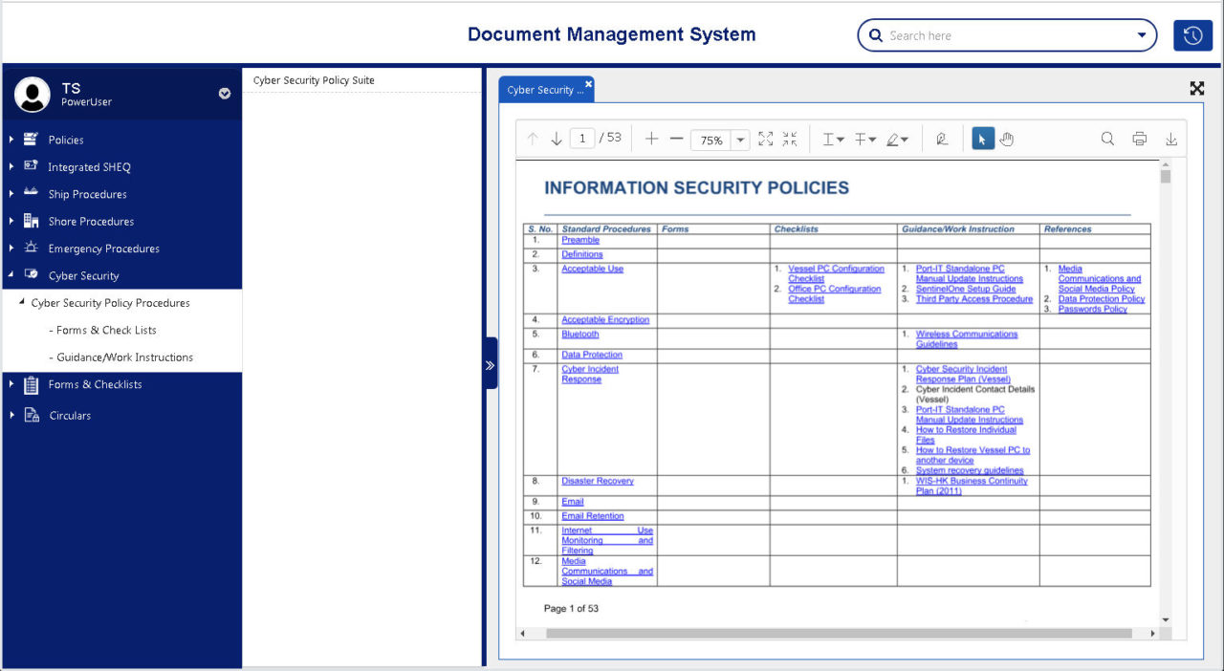Image resolution: width=1224 pixels, height=671 pixels.
Task: Select the Hand pan tool in the PDF toolbar
Action: point(1006,138)
